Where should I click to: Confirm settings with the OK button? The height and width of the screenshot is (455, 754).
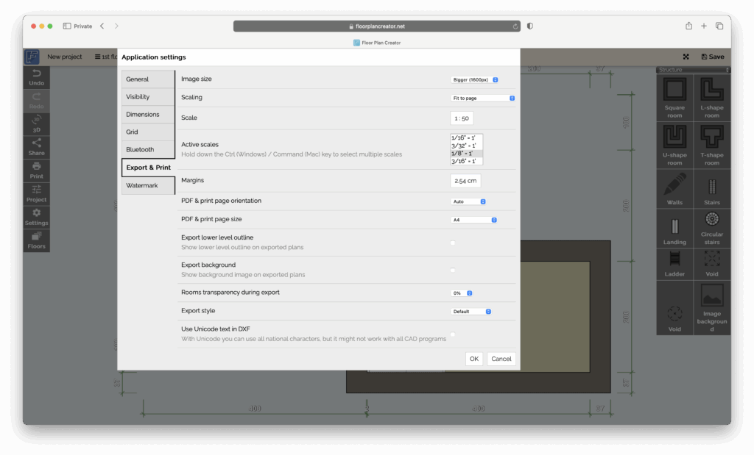click(x=473, y=359)
